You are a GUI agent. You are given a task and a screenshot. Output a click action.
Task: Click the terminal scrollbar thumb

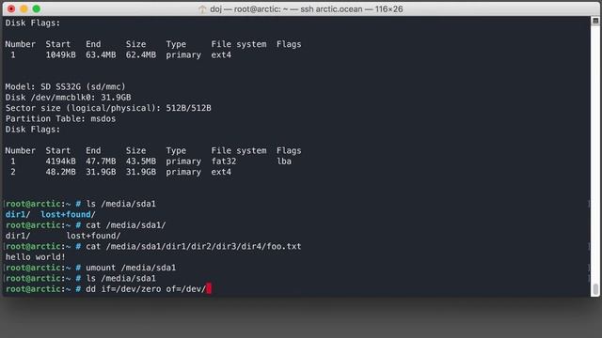pyautogui.click(x=595, y=289)
